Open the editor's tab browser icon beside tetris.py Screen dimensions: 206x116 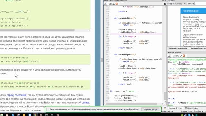pos(105,4)
